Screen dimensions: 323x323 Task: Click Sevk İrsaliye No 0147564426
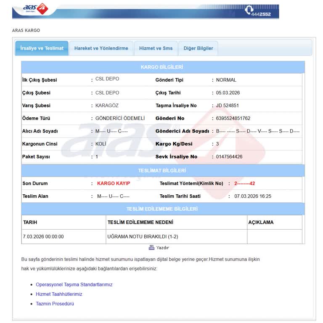point(229,156)
